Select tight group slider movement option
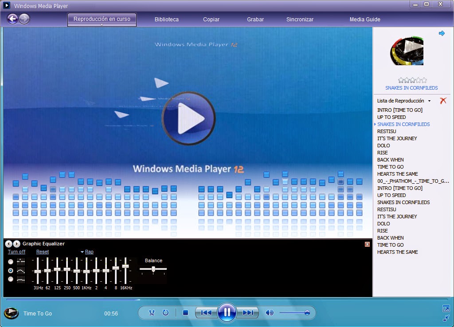 click(x=11, y=279)
